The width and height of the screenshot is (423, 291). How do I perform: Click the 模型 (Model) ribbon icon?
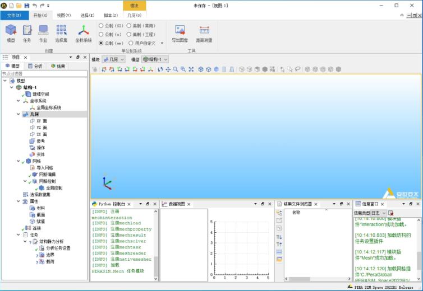11,30
